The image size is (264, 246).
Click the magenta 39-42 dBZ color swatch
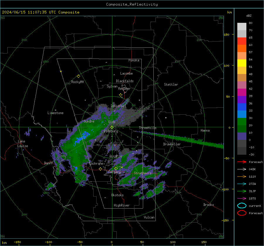pos(242,92)
